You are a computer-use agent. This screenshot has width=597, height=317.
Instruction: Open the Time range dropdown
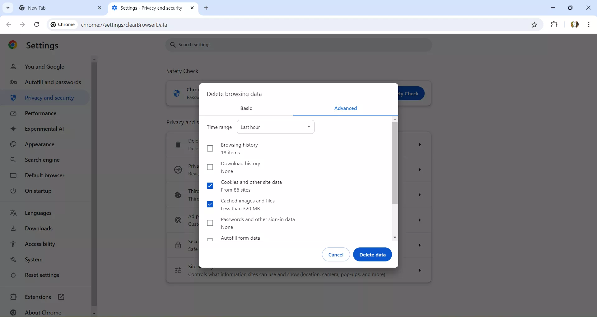[x=275, y=127]
